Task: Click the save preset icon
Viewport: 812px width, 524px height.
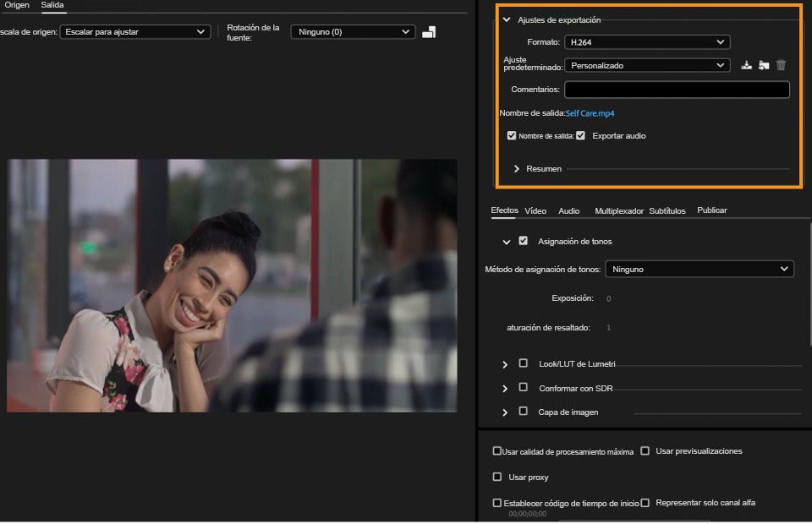Action: (x=746, y=65)
